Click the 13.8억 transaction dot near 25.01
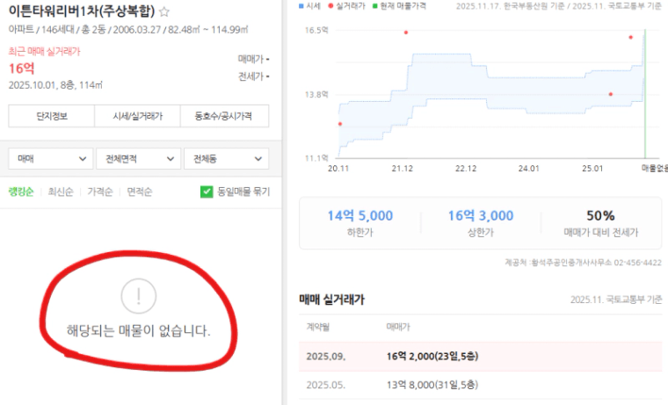Viewport: 668px width, 405px height. click(611, 94)
